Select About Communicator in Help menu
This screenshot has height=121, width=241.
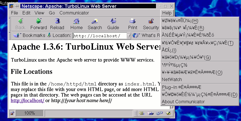pos(200,102)
